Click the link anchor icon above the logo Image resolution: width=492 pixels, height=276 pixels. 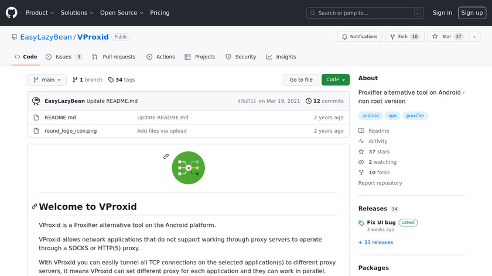point(166,156)
